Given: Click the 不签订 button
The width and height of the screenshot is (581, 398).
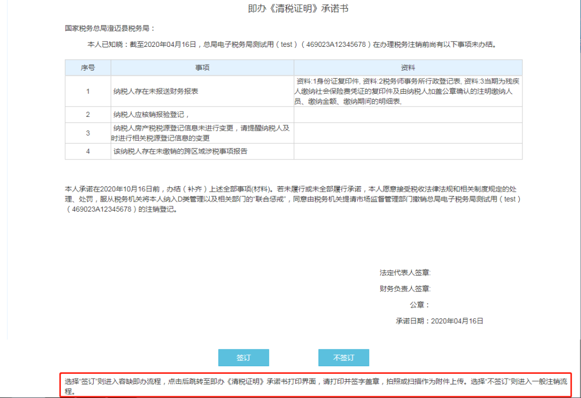Looking at the screenshot, I should [343, 358].
